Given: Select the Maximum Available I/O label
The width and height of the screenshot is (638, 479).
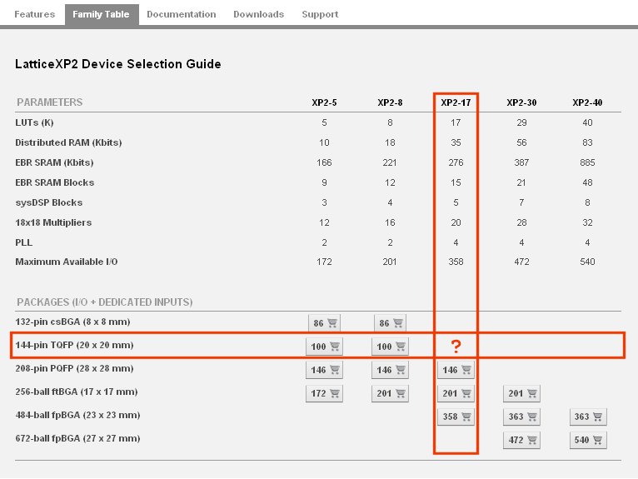Looking at the screenshot, I should pyautogui.click(x=67, y=262).
